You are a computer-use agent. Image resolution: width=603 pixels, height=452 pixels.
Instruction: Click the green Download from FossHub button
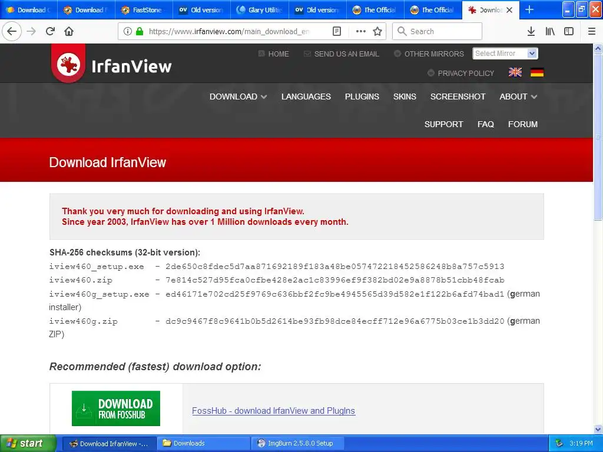pyautogui.click(x=116, y=408)
